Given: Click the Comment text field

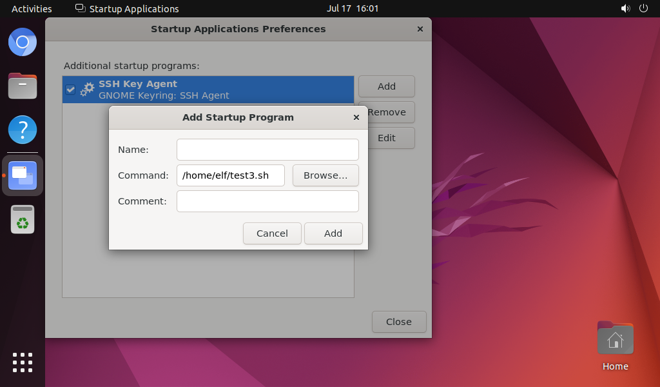Looking at the screenshot, I should click(x=267, y=201).
